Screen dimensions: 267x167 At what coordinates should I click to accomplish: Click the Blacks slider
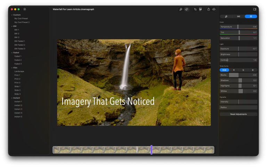[x=238, y=75]
